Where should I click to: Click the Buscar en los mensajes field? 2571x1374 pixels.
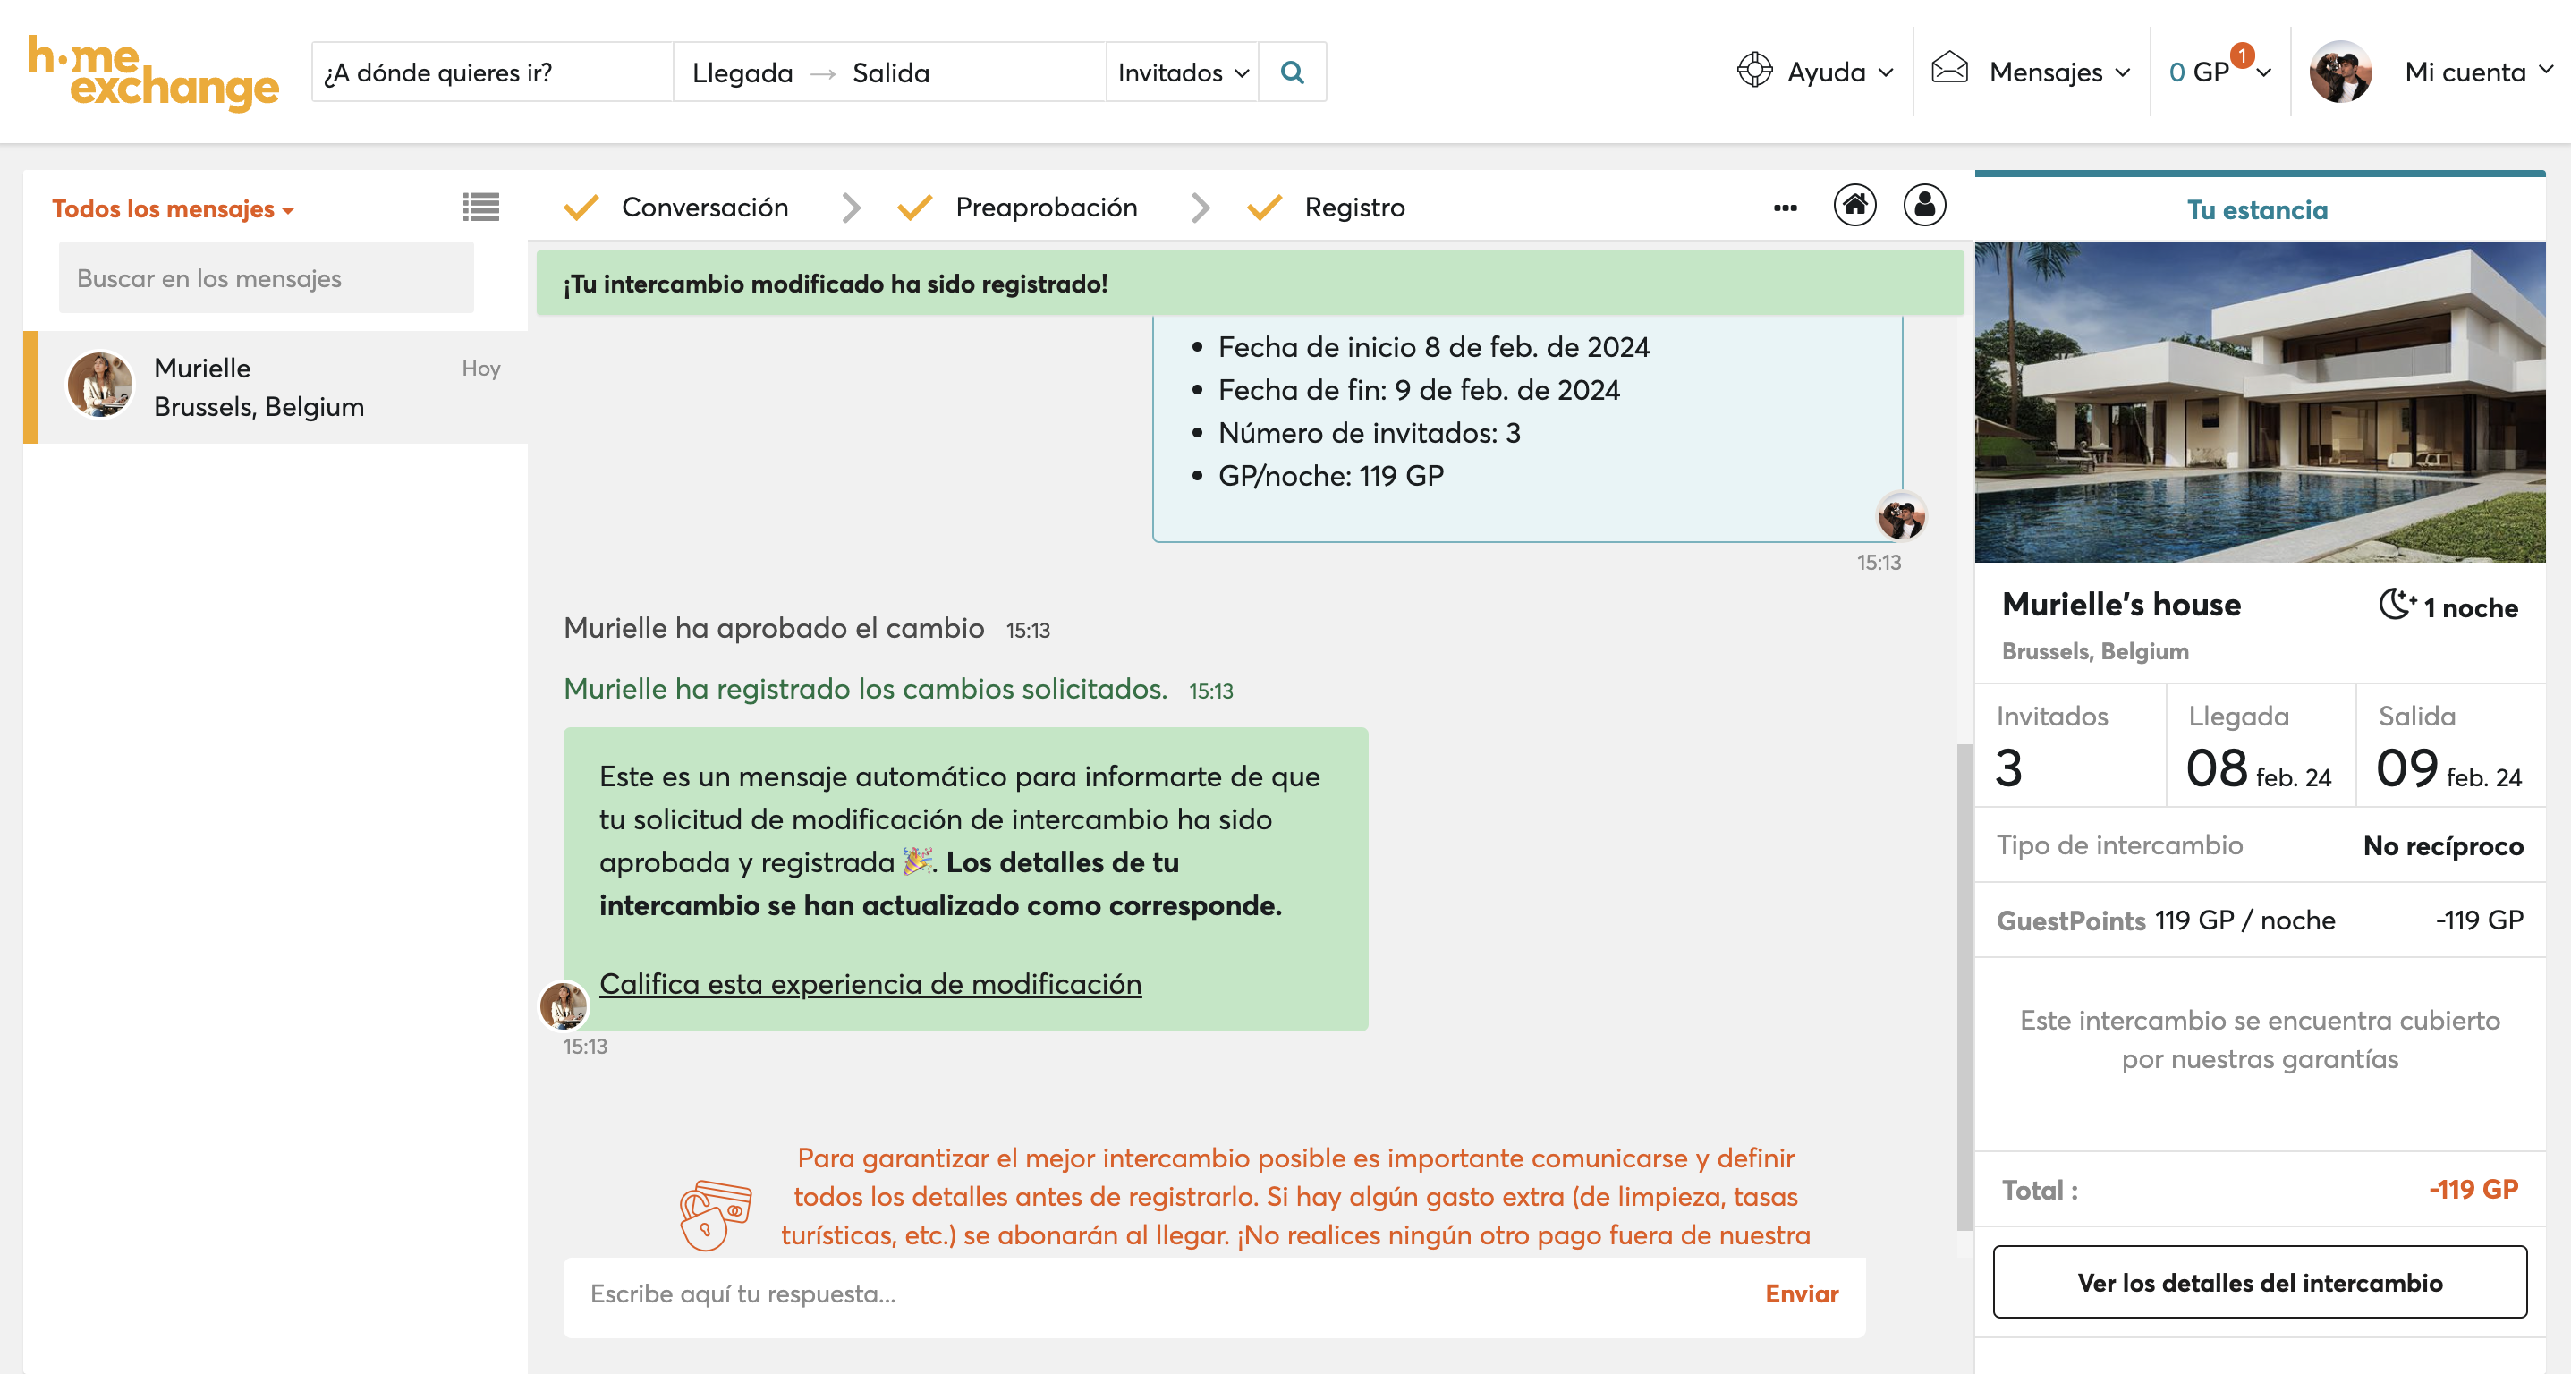[x=266, y=278]
